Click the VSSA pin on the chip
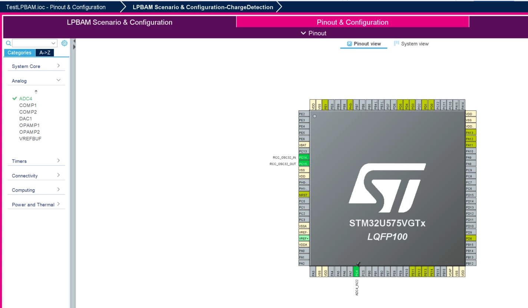The image size is (528, 308). [x=304, y=226]
